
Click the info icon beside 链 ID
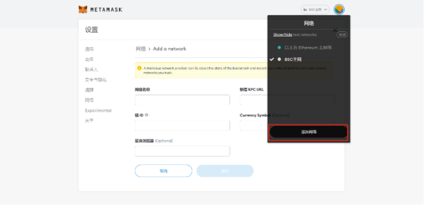pyautogui.click(x=146, y=115)
